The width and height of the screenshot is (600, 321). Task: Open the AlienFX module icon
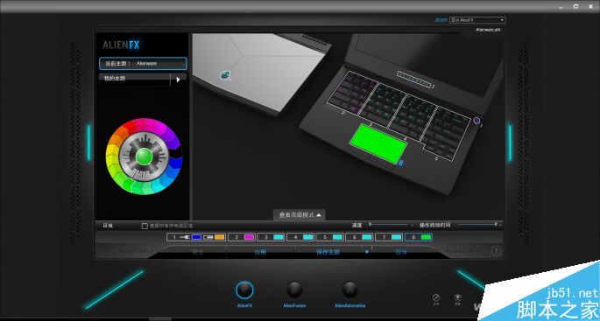click(244, 290)
